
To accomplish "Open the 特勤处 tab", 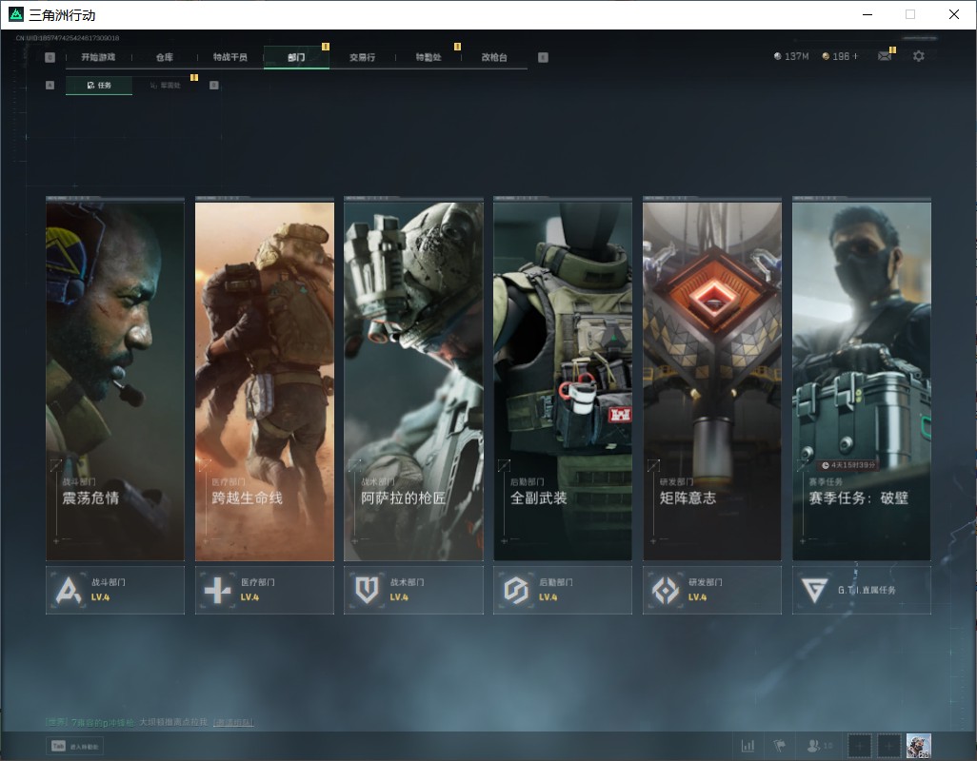I will tap(429, 57).
